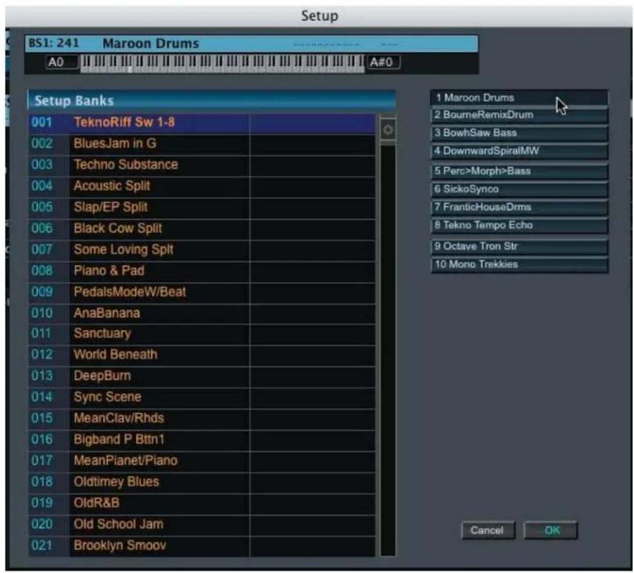The width and height of the screenshot is (634, 573).
Task: Select 013 DeepBurn
Action: pyautogui.click(x=201, y=376)
